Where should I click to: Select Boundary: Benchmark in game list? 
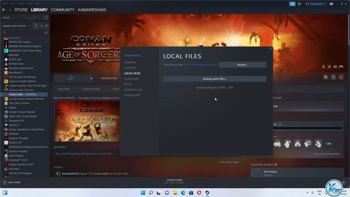click(x=21, y=68)
